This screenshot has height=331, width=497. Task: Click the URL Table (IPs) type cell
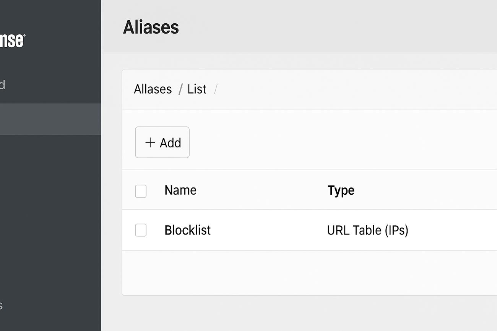(368, 230)
